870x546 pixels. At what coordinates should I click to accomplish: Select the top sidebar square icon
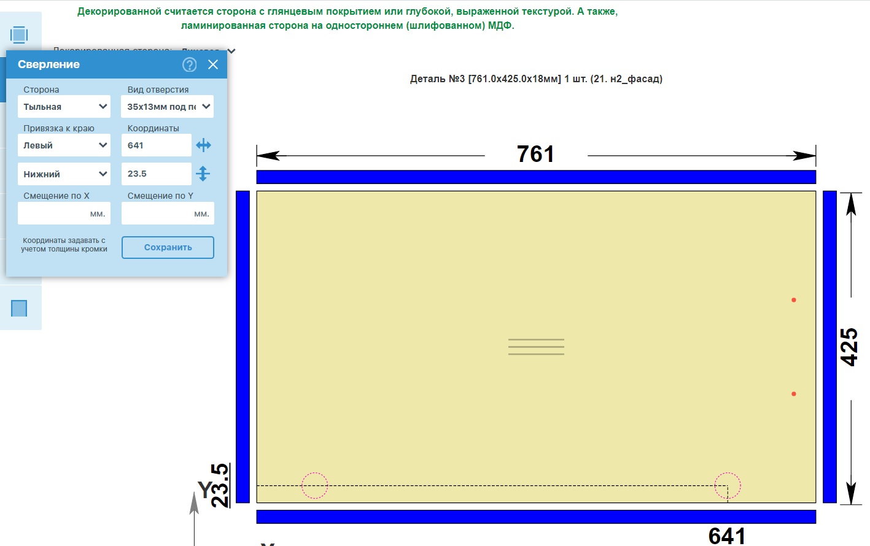point(19,34)
